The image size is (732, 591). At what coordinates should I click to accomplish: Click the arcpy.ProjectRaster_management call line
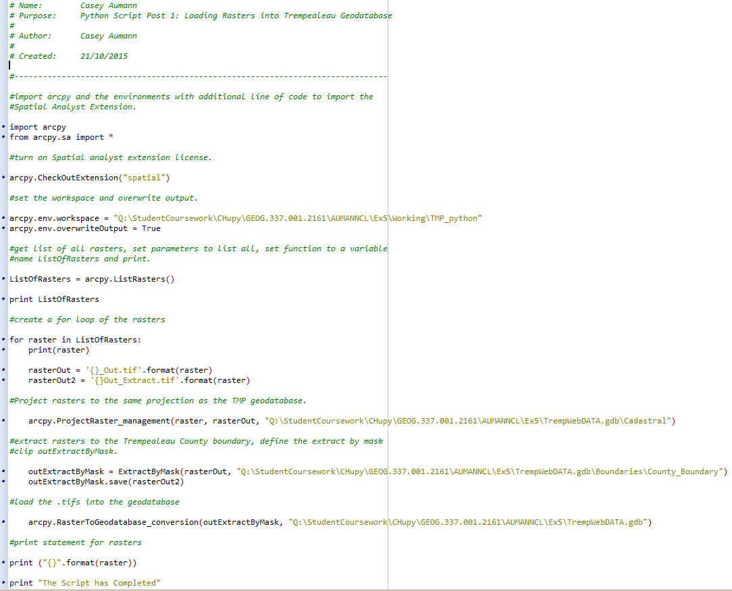[352, 421]
